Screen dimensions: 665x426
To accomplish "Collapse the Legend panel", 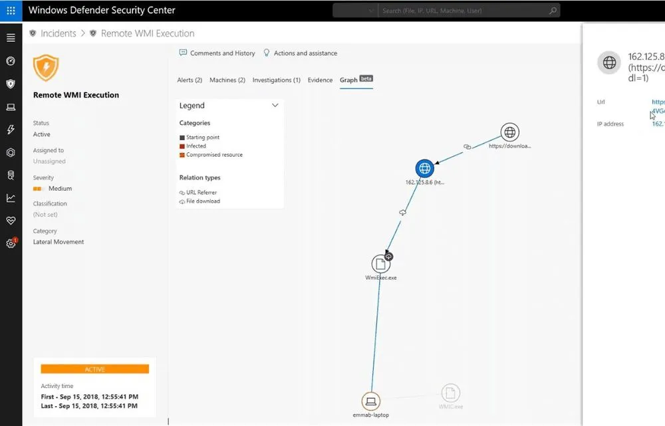I will tap(275, 105).
